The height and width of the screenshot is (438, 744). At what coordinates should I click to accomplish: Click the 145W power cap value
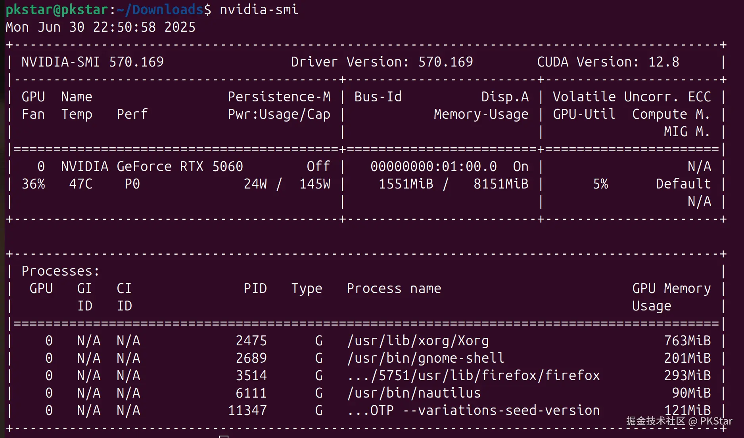coord(314,184)
